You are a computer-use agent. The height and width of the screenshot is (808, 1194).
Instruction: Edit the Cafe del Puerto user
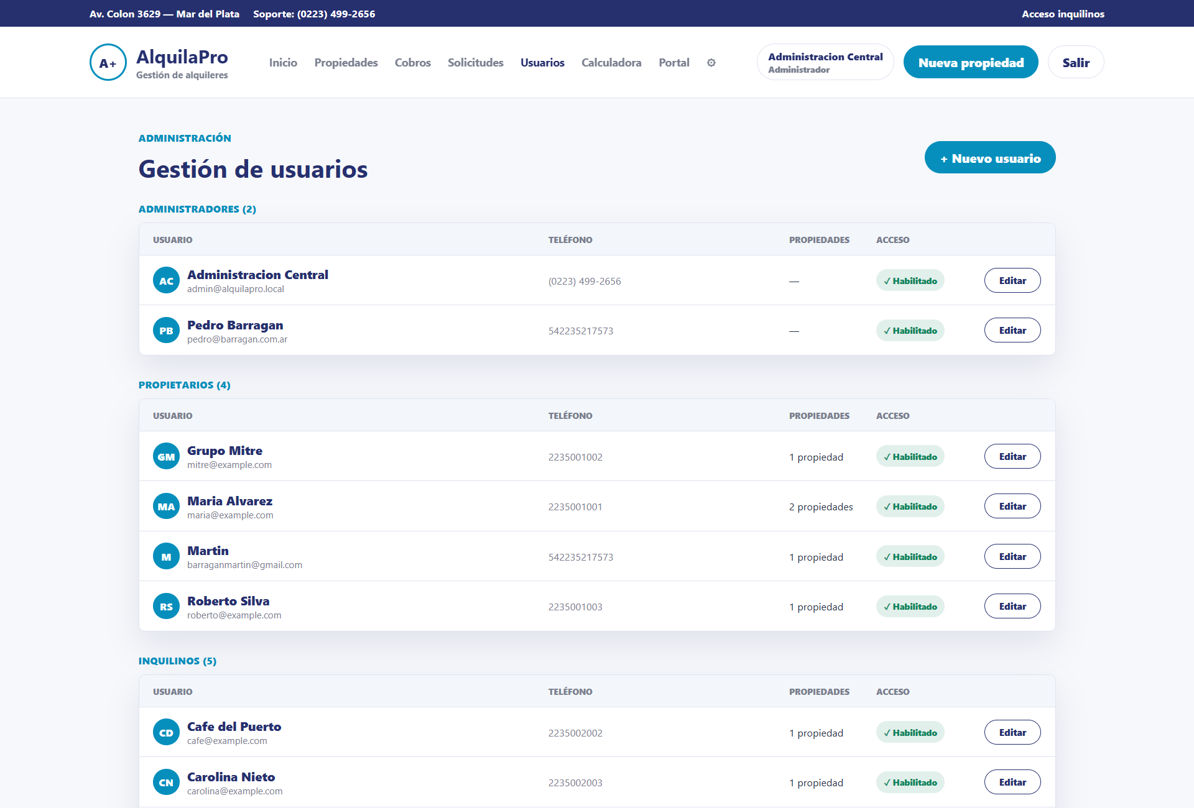coord(1012,733)
